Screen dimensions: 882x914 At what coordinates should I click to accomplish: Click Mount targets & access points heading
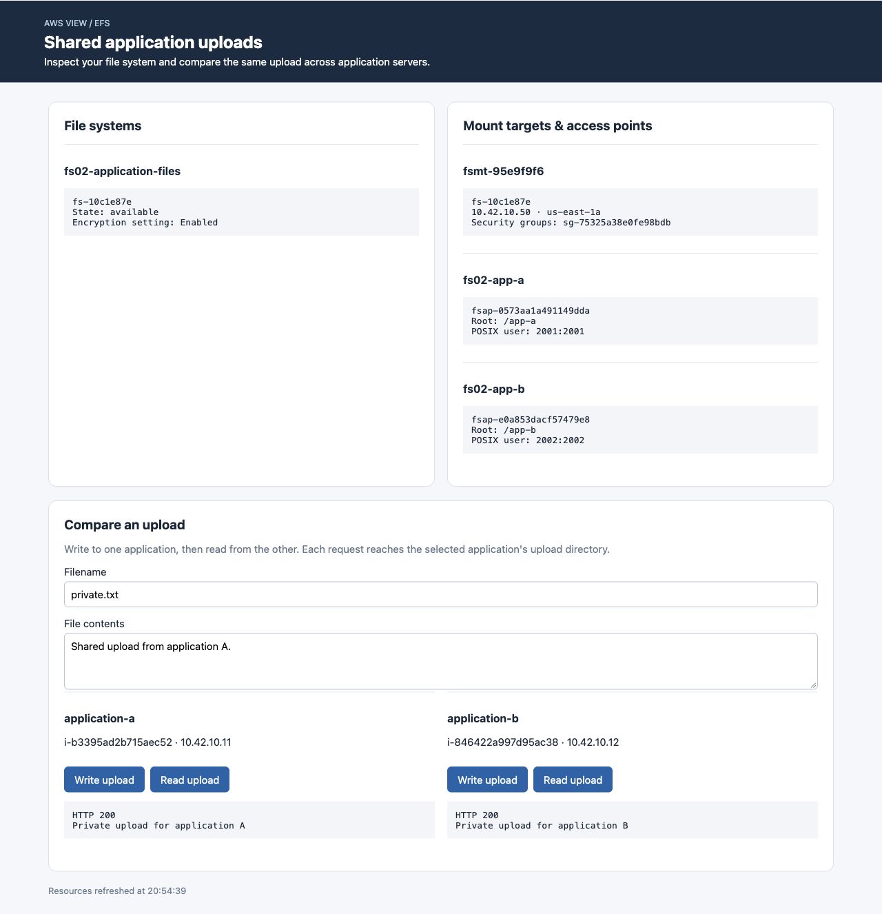point(557,125)
